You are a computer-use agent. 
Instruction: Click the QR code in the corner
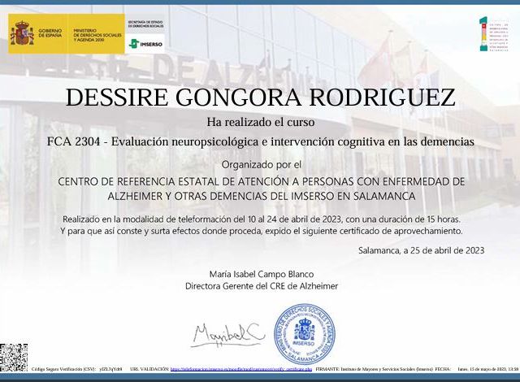coord(14,358)
